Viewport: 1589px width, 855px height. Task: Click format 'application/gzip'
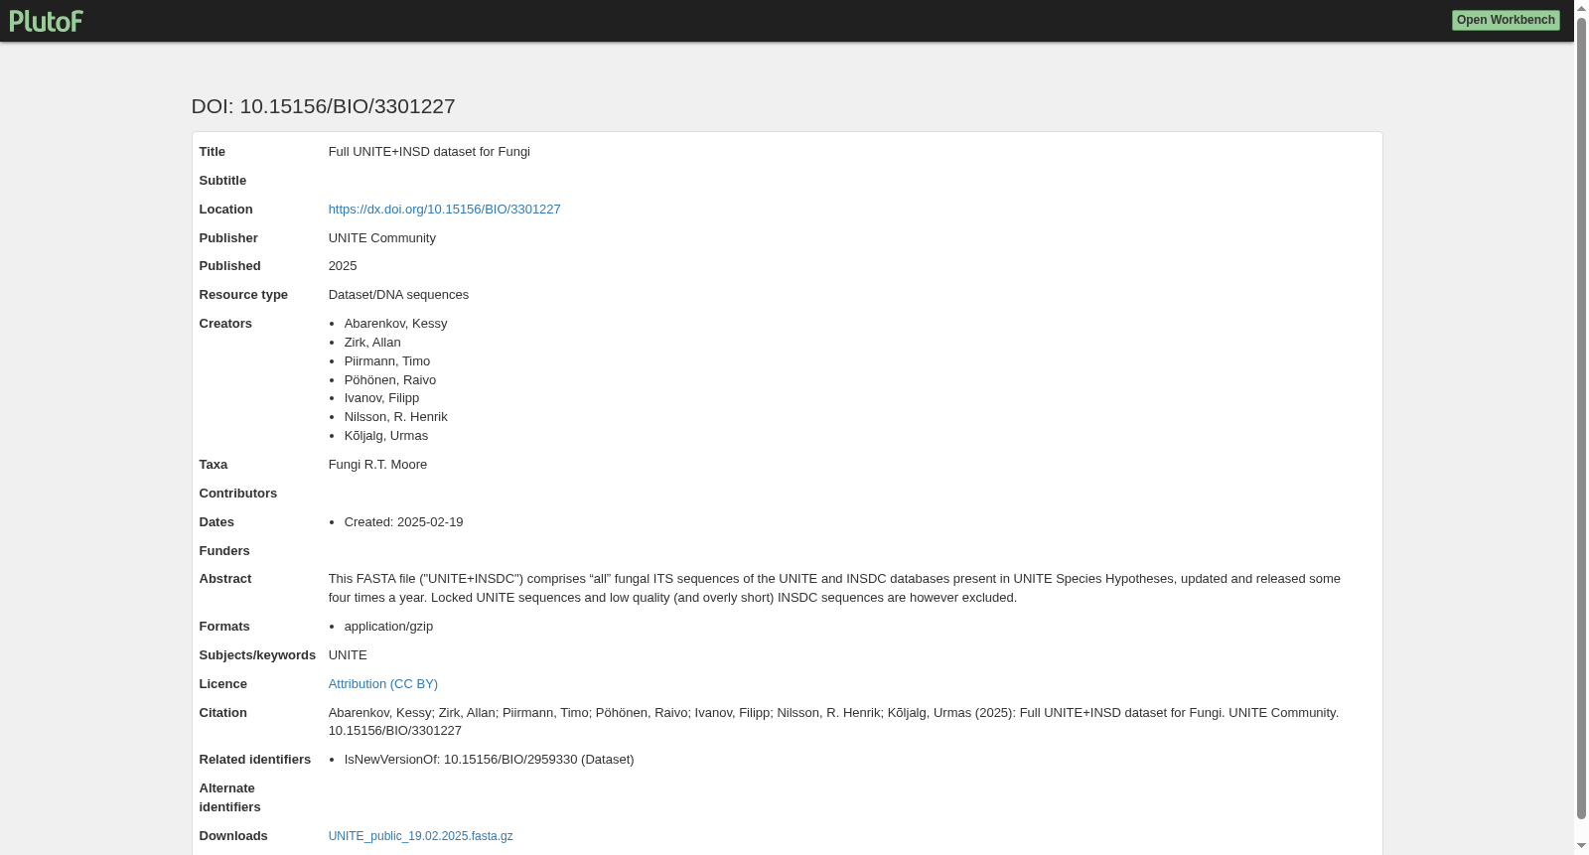click(x=388, y=627)
